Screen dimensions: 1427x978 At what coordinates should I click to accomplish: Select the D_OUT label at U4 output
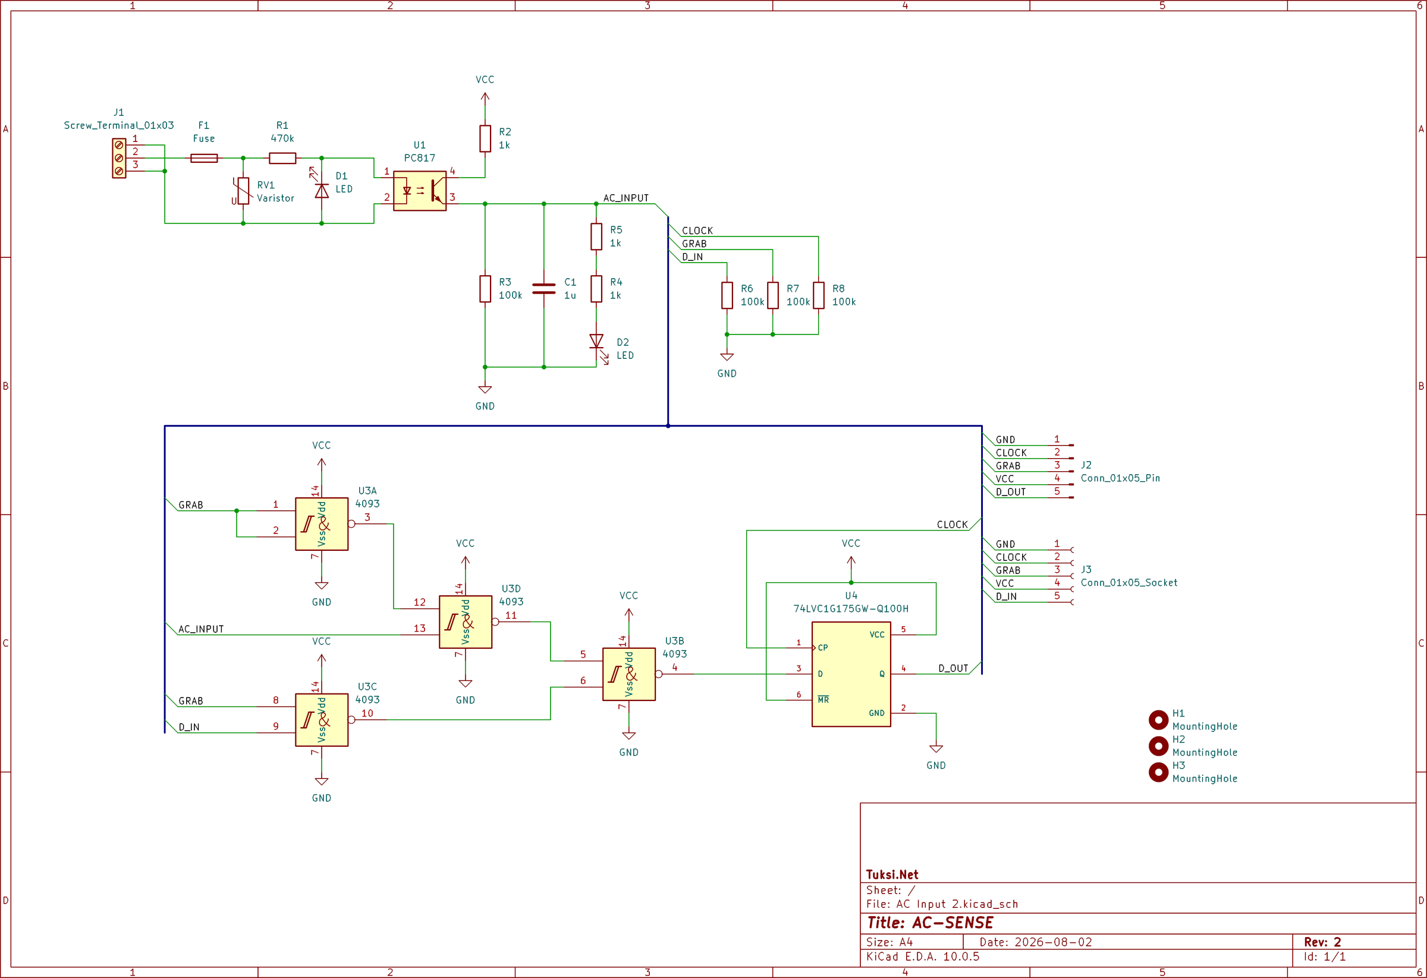953,668
